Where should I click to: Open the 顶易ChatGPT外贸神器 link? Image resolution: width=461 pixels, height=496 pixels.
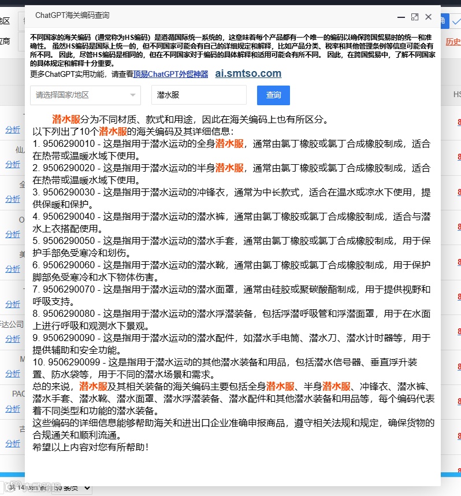(171, 75)
